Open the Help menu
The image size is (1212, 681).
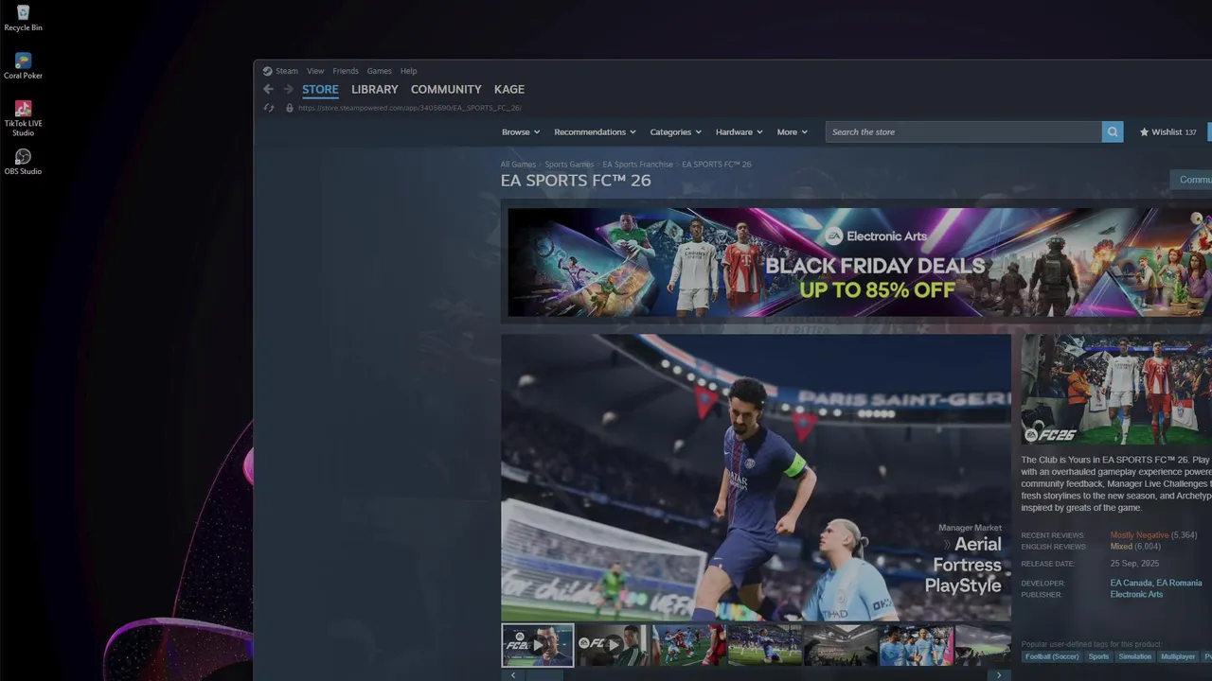pyautogui.click(x=408, y=71)
